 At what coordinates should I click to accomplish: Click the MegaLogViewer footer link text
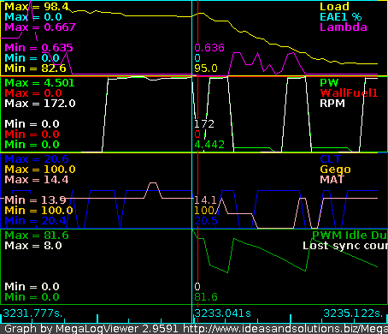pos(285,329)
